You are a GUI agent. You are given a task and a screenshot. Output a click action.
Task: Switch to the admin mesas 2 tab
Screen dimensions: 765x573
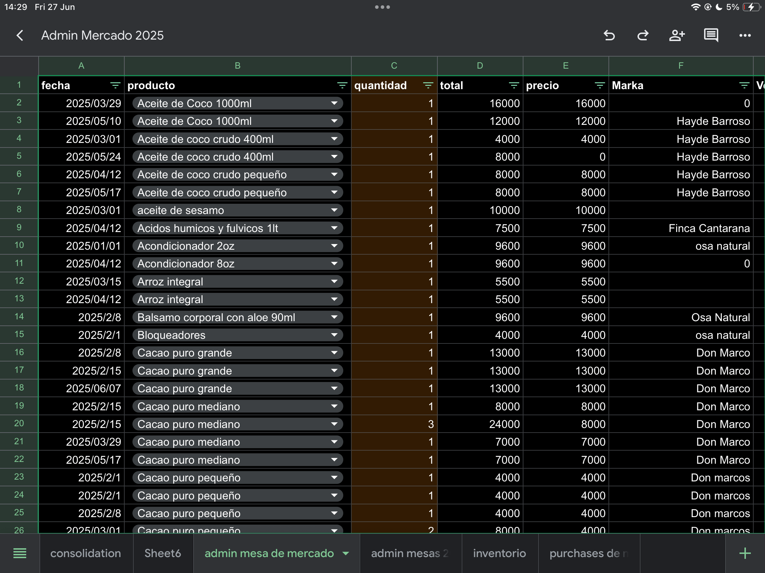[x=410, y=553]
